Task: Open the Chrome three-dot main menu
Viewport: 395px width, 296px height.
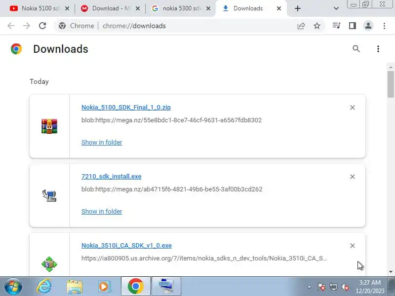Action: point(384,26)
